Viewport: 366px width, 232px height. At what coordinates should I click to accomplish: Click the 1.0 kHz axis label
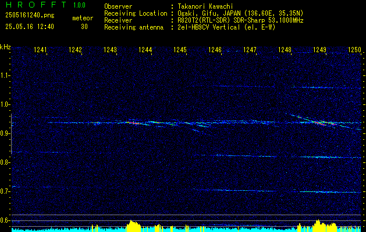pyautogui.click(x=5, y=104)
